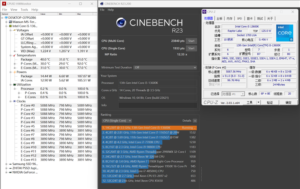Open the HWMonitor Tools menu

[x=24, y=10]
